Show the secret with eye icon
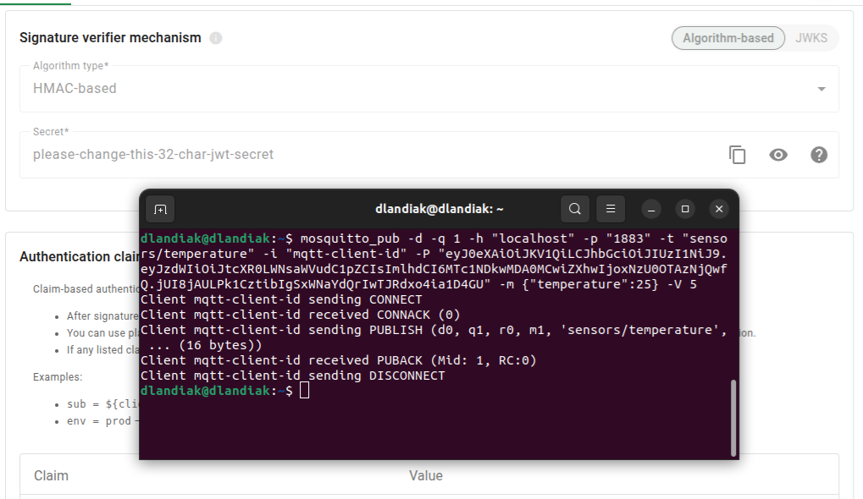This screenshot has width=863, height=499. coord(778,155)
